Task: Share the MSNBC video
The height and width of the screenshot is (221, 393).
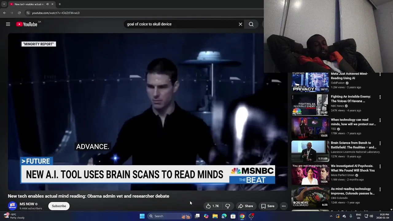Action: tap(246, 206)
